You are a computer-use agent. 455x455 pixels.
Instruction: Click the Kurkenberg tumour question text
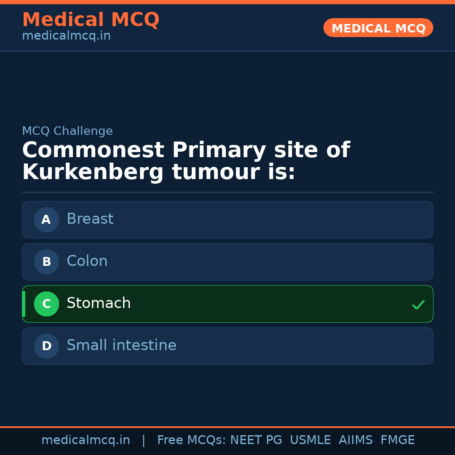click(x=185, y=161)
